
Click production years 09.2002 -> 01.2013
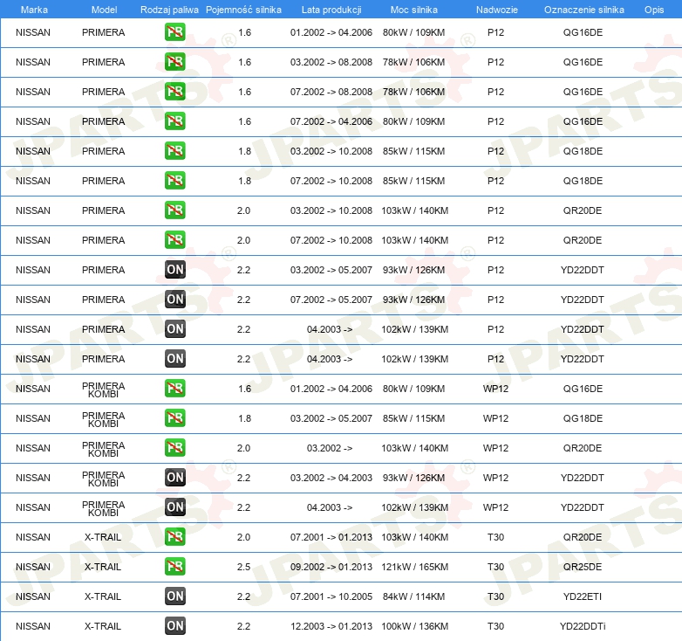(331, 567)
